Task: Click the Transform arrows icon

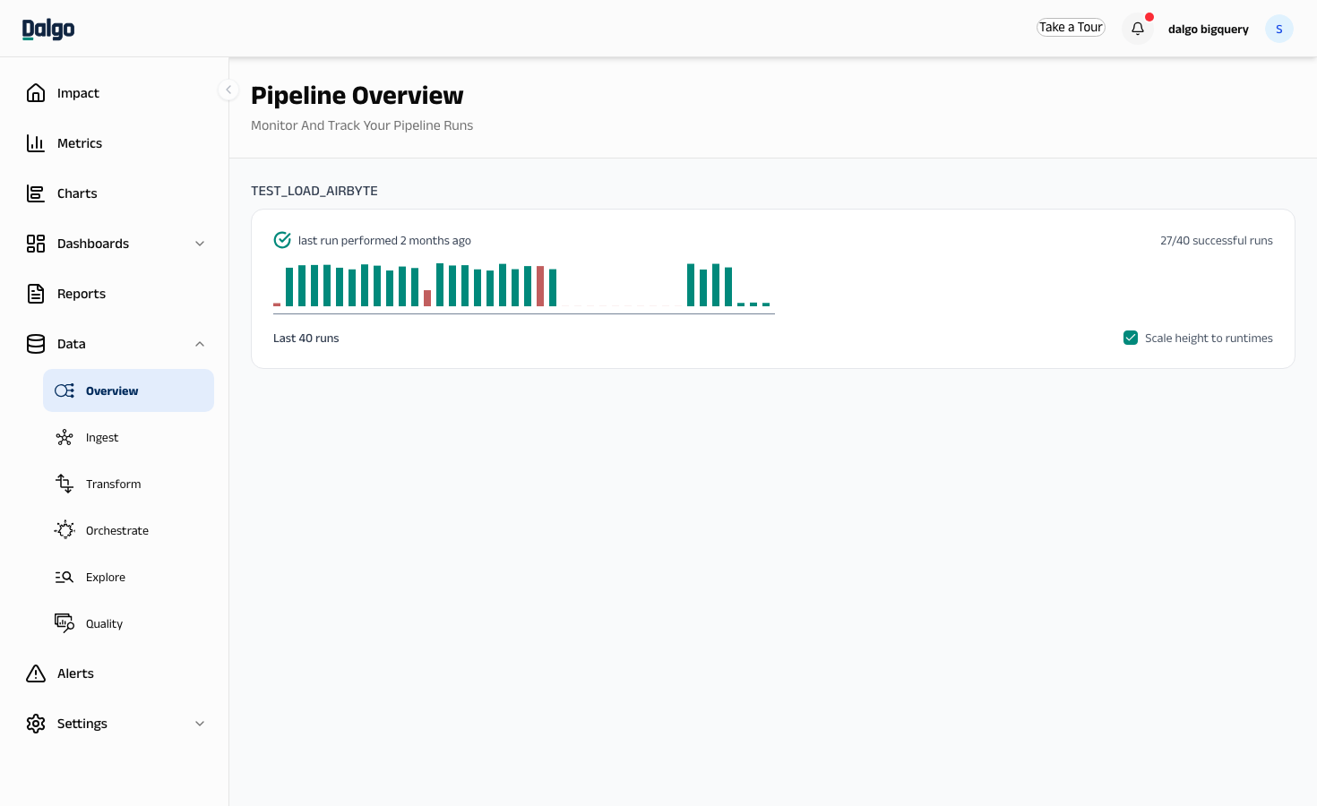Action: [x=65, y=484]
